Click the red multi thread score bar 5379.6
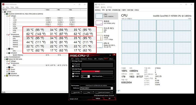Screen dimensions: 196x105 point(91,71)
